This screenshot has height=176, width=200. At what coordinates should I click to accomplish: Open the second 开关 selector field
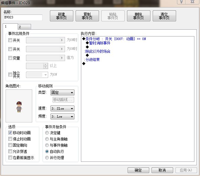pos(45,49)
